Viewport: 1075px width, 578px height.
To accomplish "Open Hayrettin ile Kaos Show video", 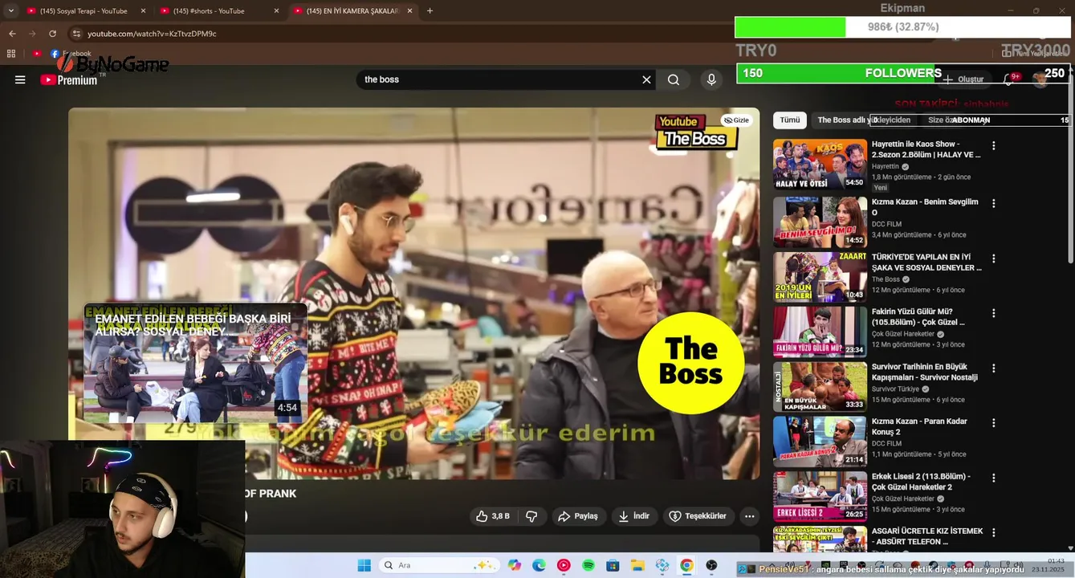I will pyautogui.click(x=926, y=149).
